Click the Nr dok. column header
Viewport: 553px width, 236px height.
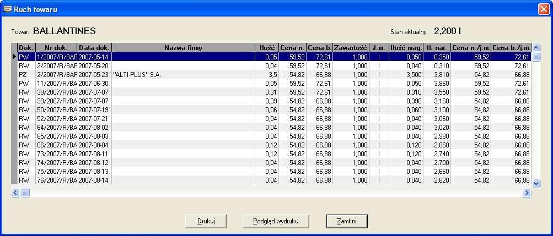[56, 48]
